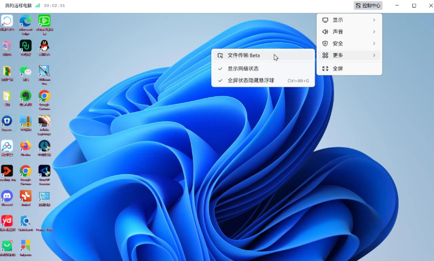Open the black icon with green link symbol

[26, 46]
